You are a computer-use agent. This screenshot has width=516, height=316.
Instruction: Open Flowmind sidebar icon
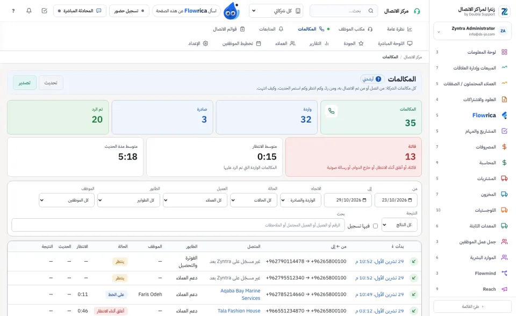(504, 273)
